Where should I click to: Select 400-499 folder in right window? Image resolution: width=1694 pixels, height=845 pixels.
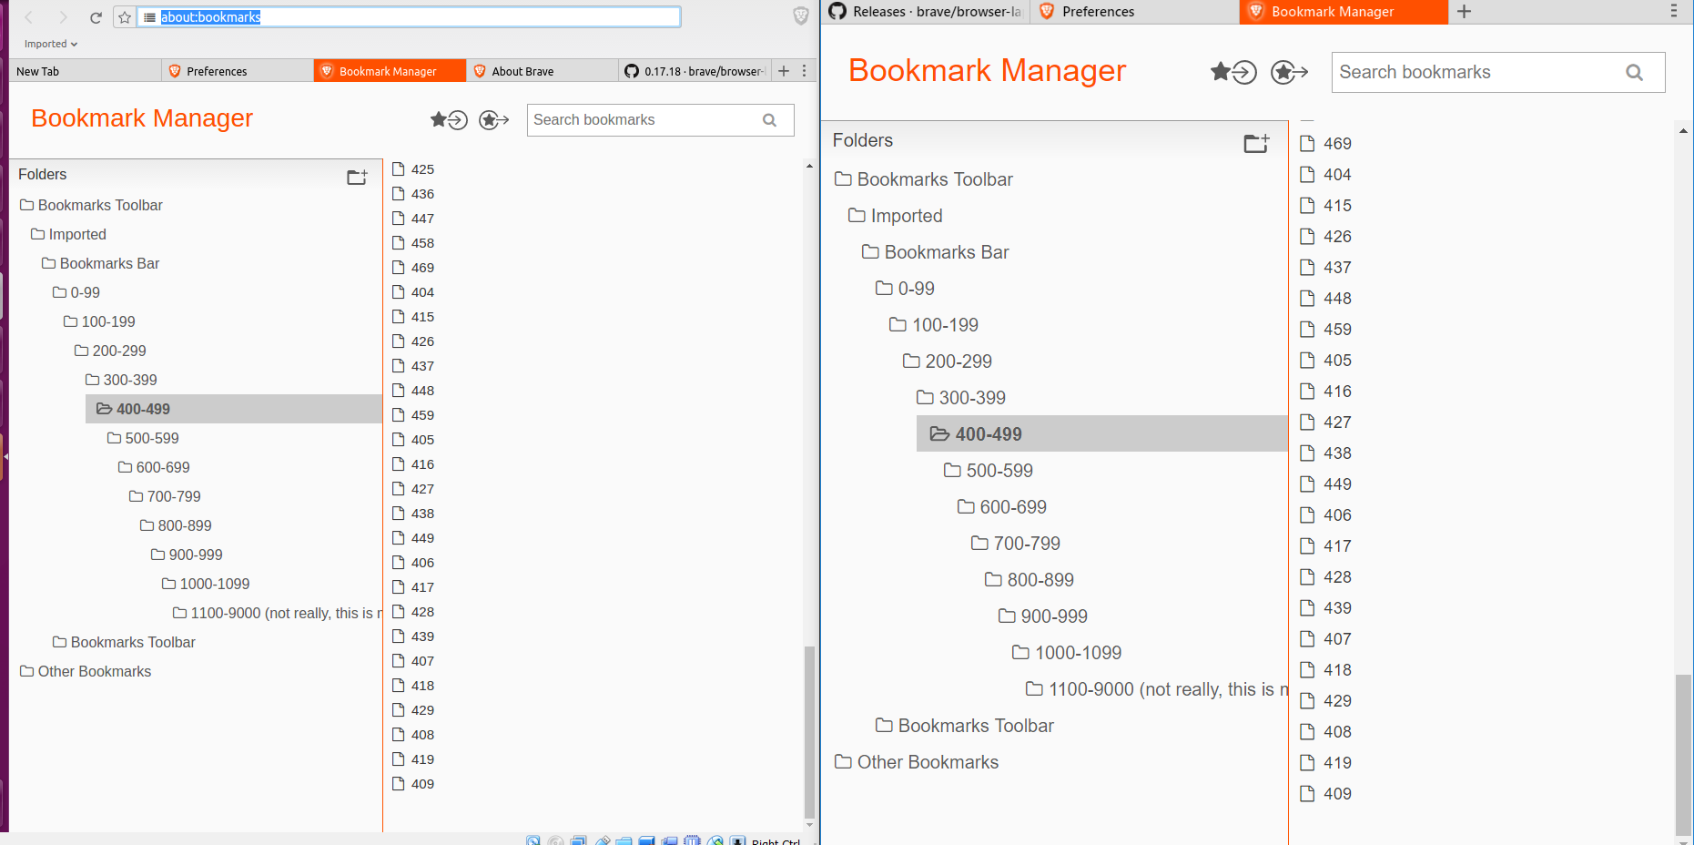pos(1101,434)
